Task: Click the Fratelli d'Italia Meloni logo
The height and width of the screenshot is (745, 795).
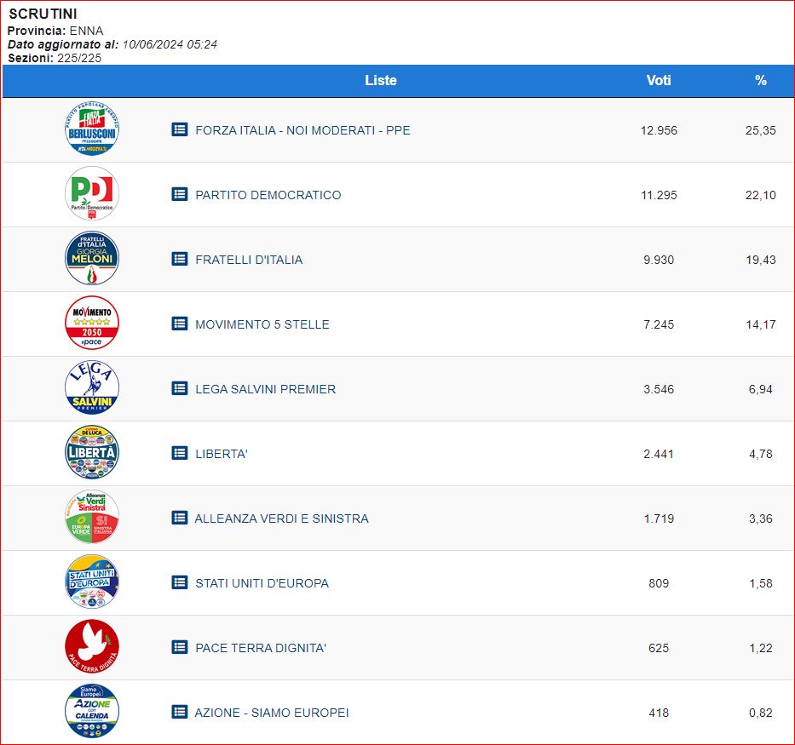Action: [x=92, y=259]
